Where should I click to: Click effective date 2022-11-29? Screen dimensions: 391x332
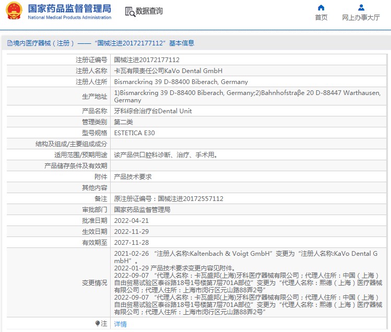click(x=131, y=232)
